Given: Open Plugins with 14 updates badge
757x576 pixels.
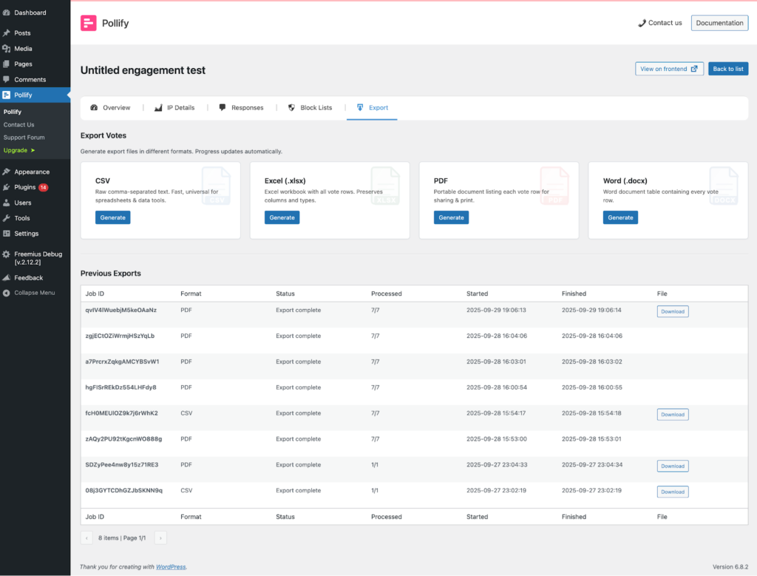Looking at the screenshot, I should tap(25, 187).
